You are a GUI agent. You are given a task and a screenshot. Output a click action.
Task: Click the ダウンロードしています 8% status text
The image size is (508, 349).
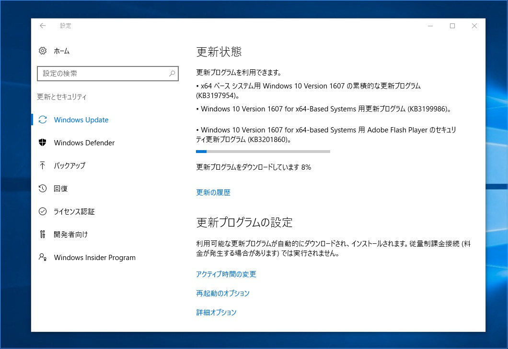[254, 167]
